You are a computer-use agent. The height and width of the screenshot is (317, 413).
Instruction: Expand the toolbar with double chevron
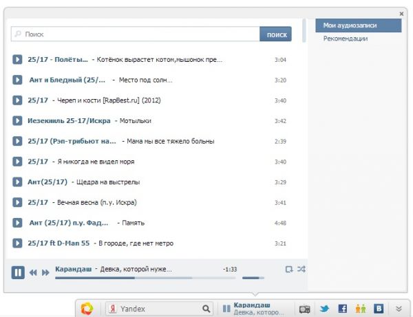399,309
